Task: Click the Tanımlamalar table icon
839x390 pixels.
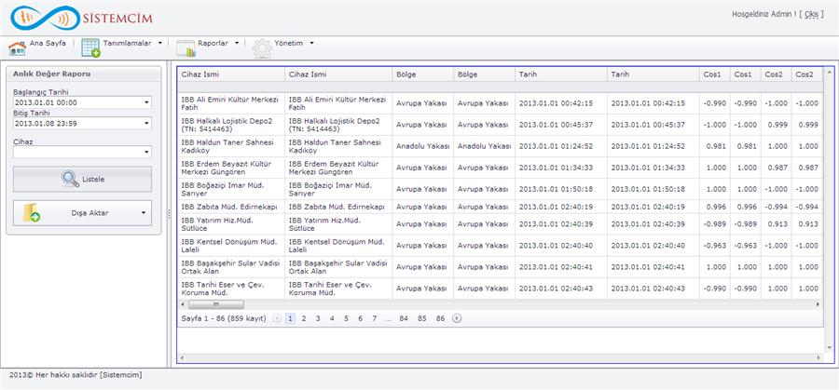Action: coord(91,47)
